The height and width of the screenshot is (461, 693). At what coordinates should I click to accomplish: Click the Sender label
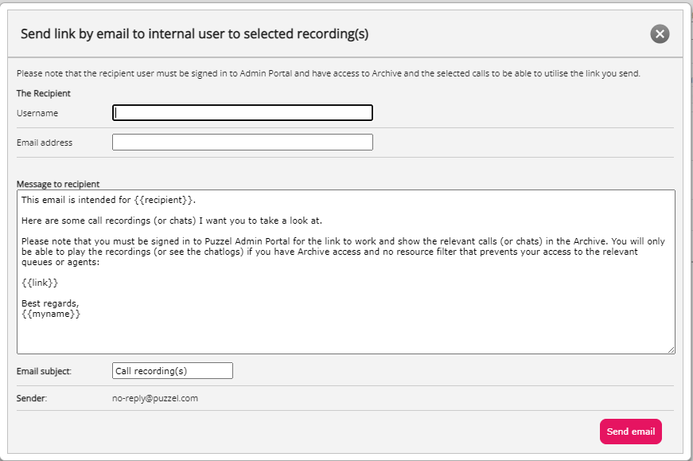pyautogui.click(x=32, y=398)
